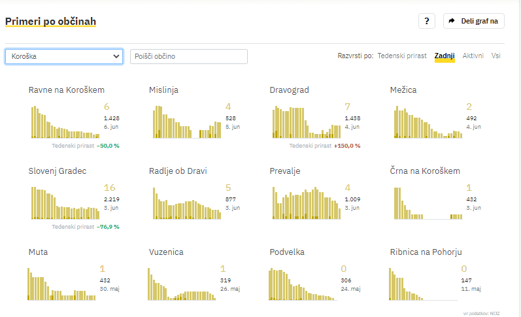Image resolution: width=521 pixels, height=317 pixels.
Task: Click the Primeri po občinah heading
Action: (x=50, y=22)
